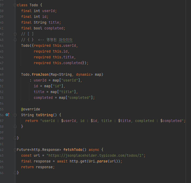The image size is (191, 183).
Task: Click 'this.userId' in the Todo constructor
Action: [x=64, y=45]
